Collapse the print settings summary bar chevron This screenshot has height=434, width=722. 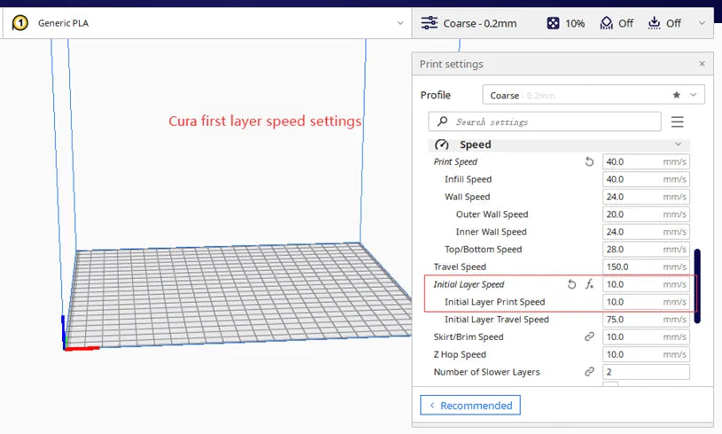[x=703, y=23]
